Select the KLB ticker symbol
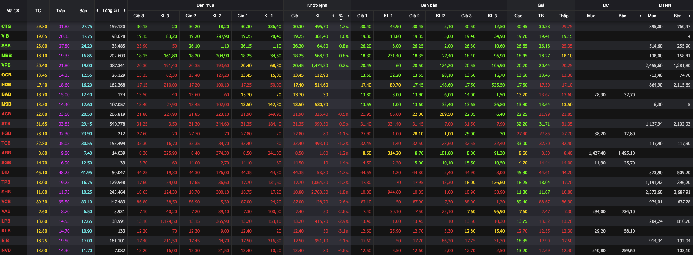Viewport: 693px width, 255px height. point(6,231)
